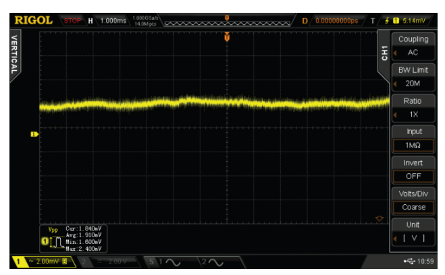Open the VERTICAL side tab
This screenshot has width=445, height=275.
(x=15, y=55)
